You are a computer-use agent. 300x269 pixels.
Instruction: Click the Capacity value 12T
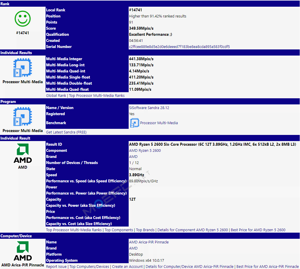[x=132, y=199]
